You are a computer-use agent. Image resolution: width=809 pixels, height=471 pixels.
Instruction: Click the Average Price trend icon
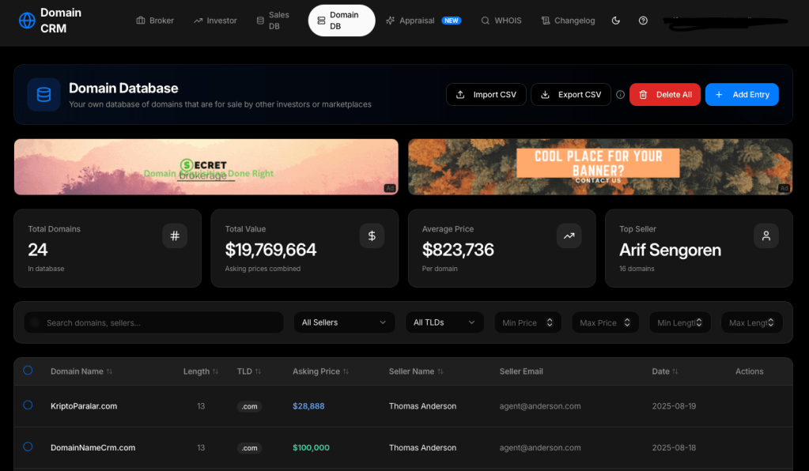coord(569,236)
